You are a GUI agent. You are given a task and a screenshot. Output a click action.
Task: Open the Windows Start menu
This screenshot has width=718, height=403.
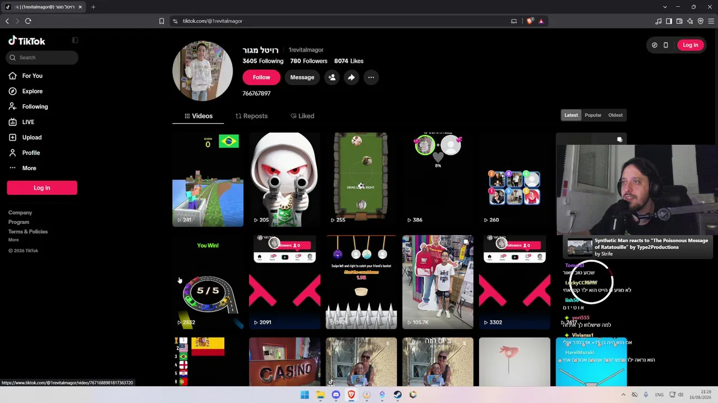click(305, 395)
